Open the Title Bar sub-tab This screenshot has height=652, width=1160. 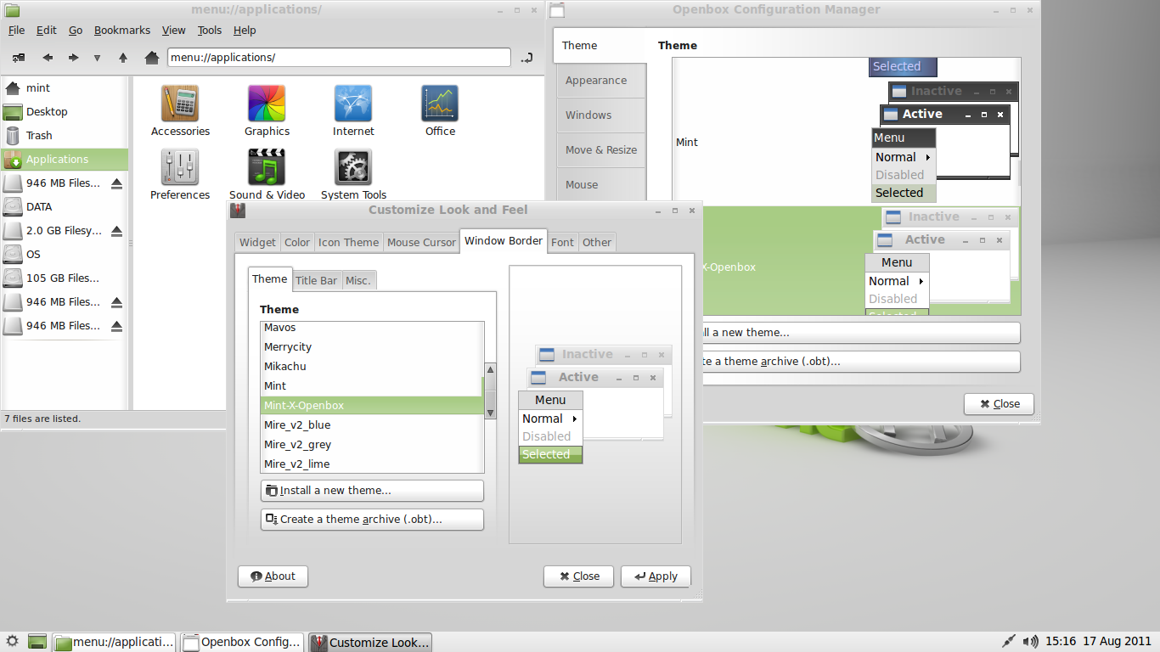click(316, 280)
